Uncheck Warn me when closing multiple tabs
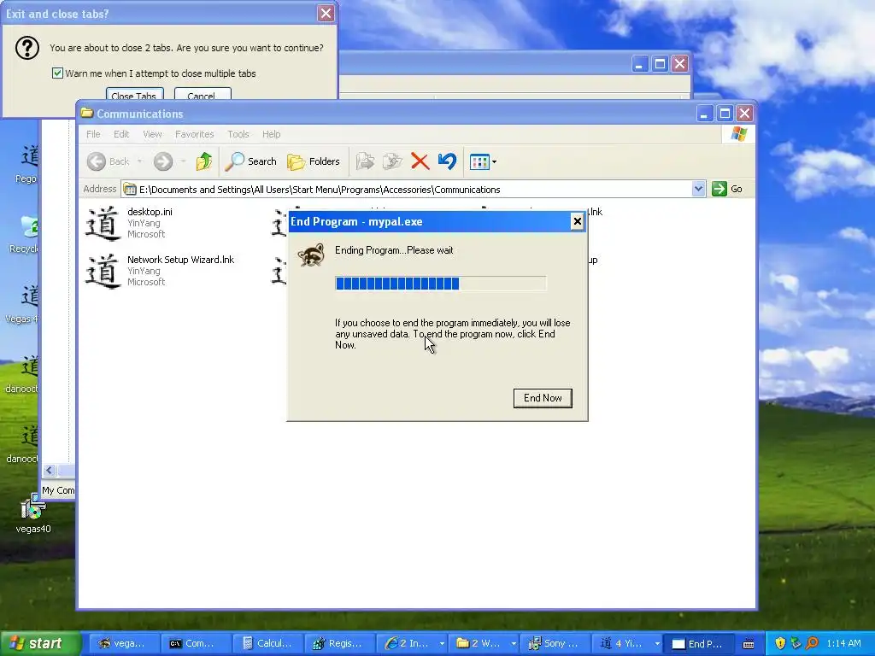The height and width of the screenshot is (656, 875). (x=57, y=73)
